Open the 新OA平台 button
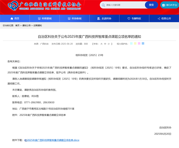179x148 pixels. point(170,5)
